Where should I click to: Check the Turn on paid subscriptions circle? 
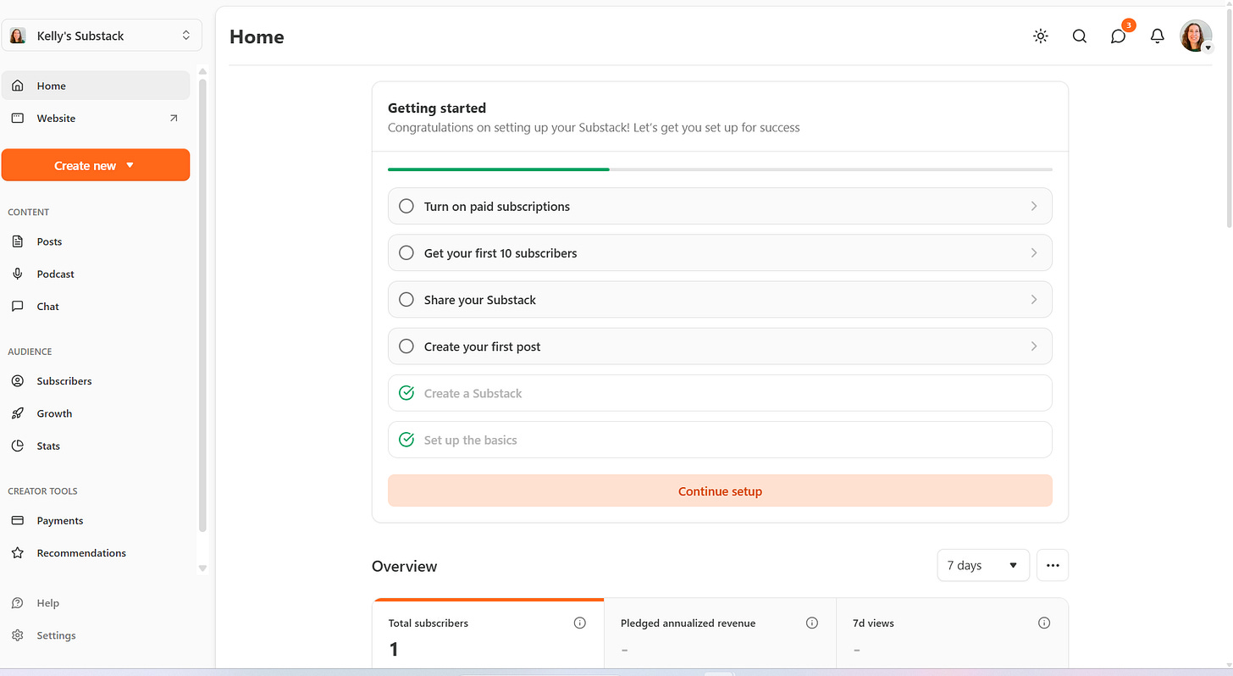coord(406,206)
